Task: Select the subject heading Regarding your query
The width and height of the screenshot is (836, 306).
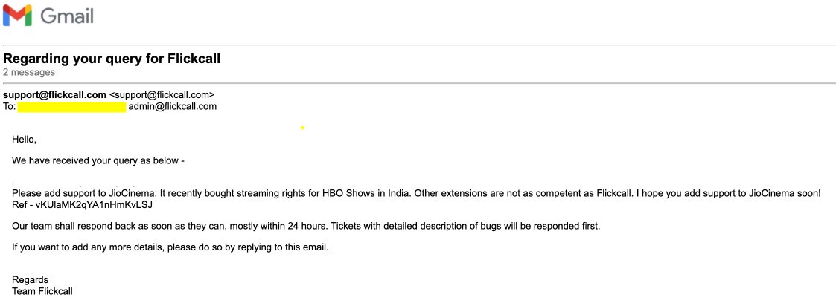Action: tap(112, 59)
